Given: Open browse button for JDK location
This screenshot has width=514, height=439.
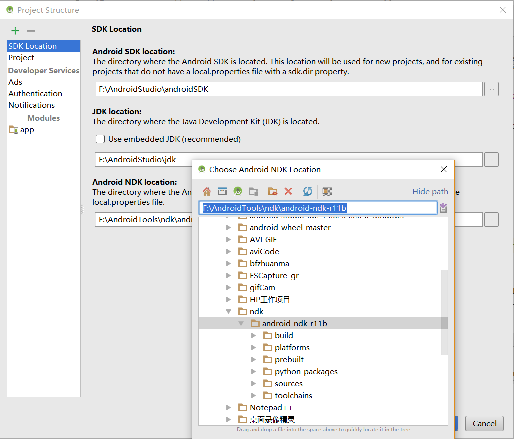Looking at the screenshot, I should coord(491,160).
